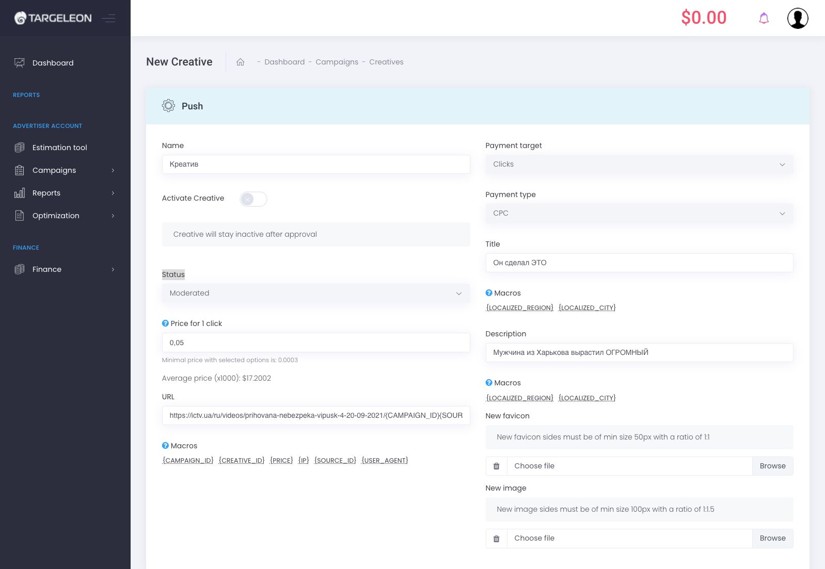Open the user profile avatar
Viewport: 825px width, 569px height.
797,19
